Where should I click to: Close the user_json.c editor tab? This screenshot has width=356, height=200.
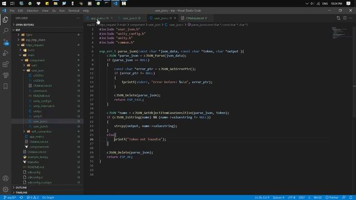[x=175, y=18]
